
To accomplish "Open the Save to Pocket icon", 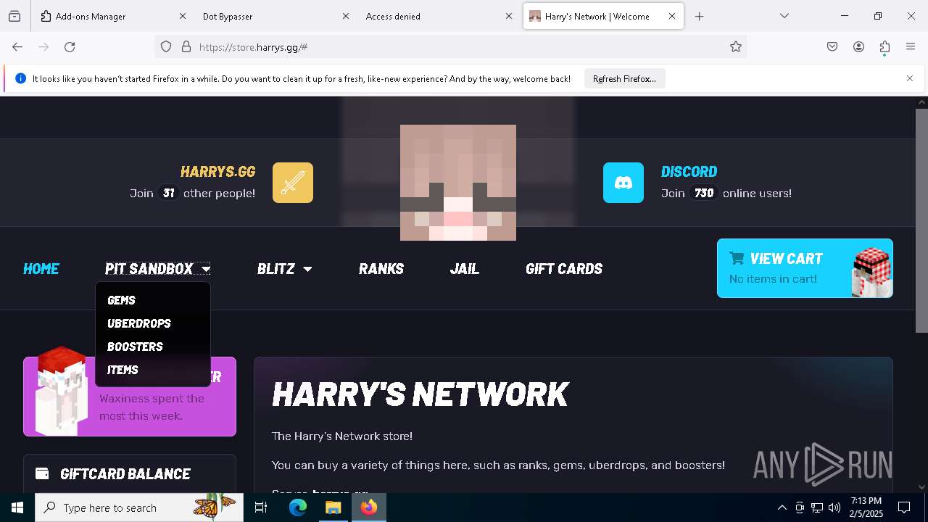I will tap(832, 46).
